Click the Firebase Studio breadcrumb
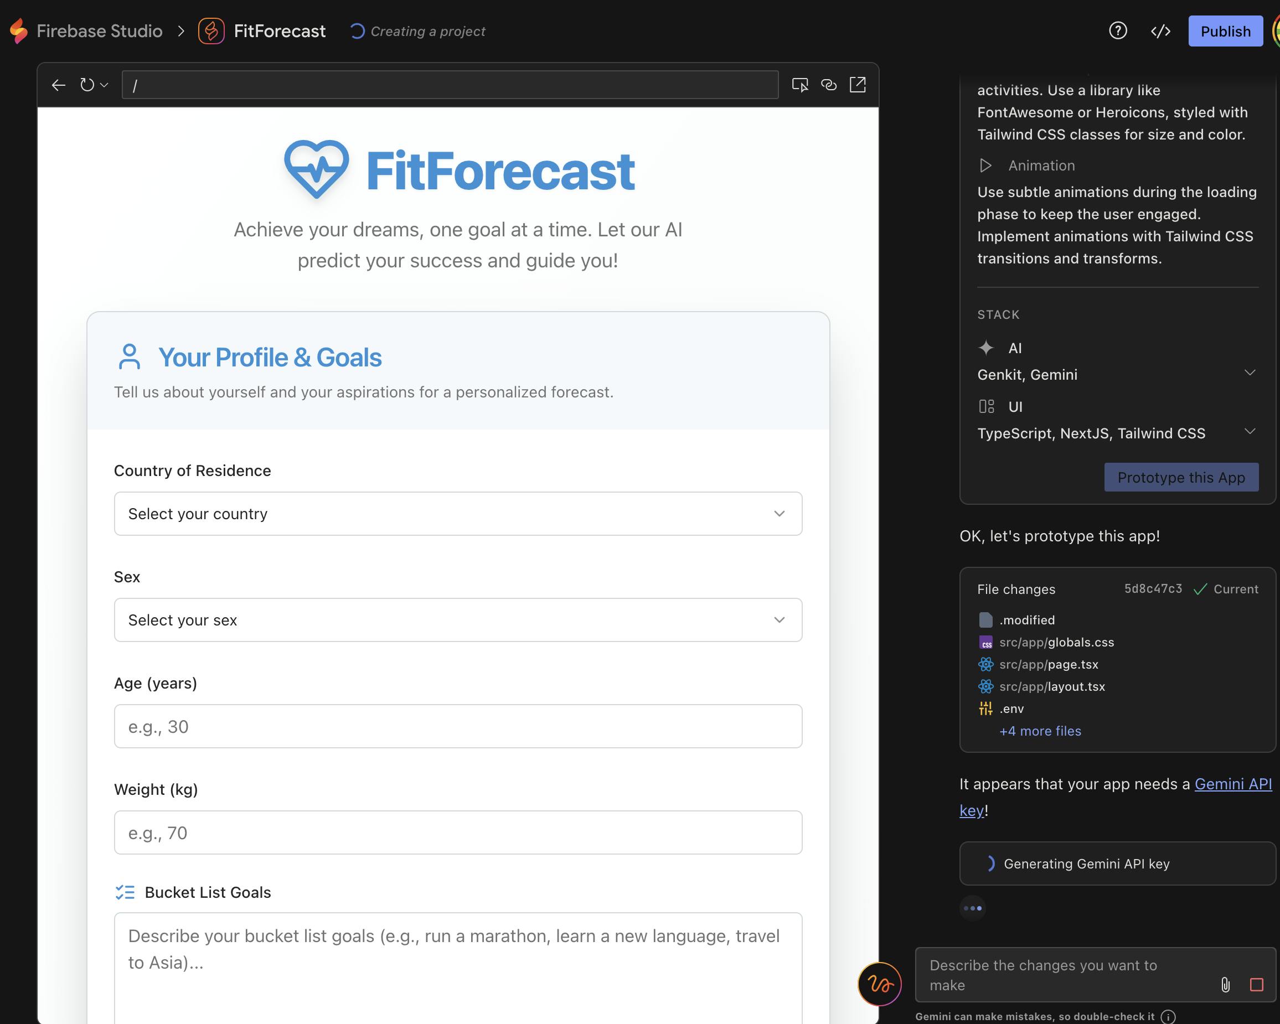The image size is (1280, 1024). (x=99, y=31)
